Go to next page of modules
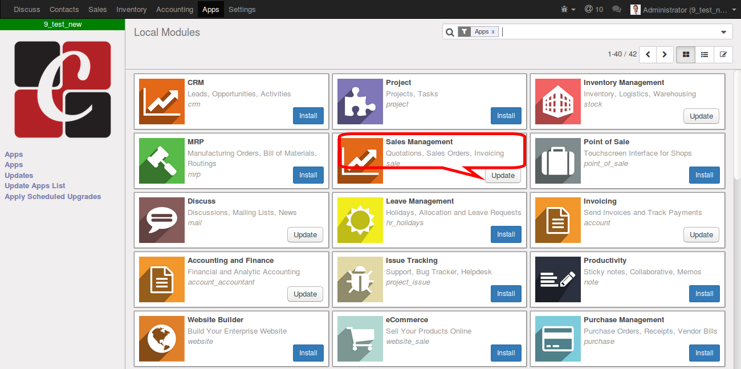Viewport: 741px width, 369px height. pyautogui.click(x=665, y=55)
